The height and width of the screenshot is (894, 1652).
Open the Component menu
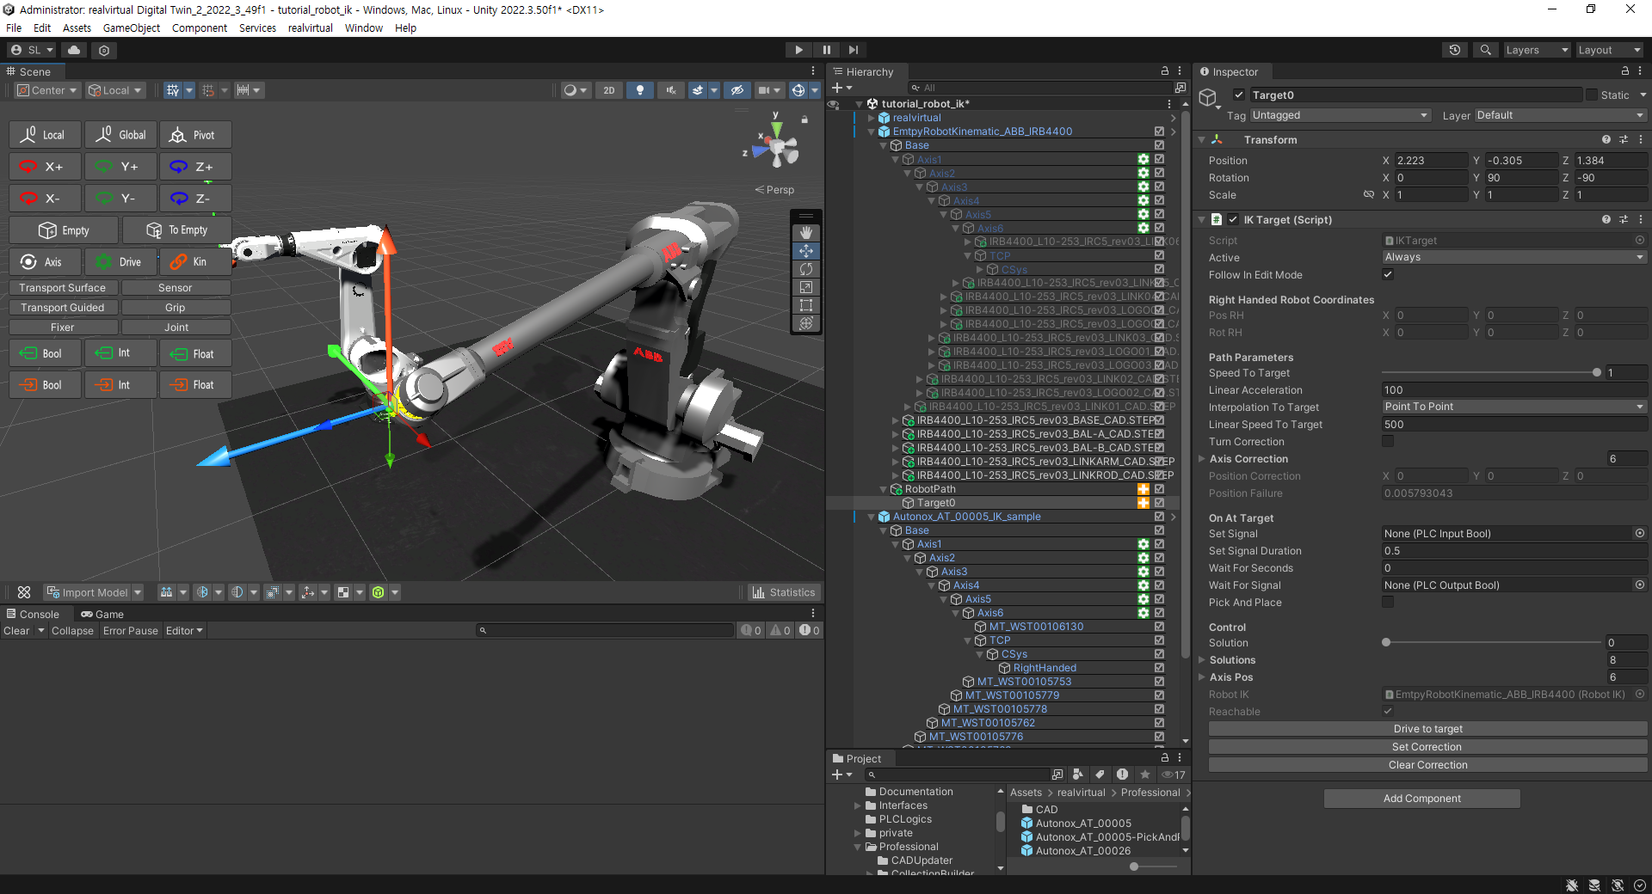coord(200,28)
